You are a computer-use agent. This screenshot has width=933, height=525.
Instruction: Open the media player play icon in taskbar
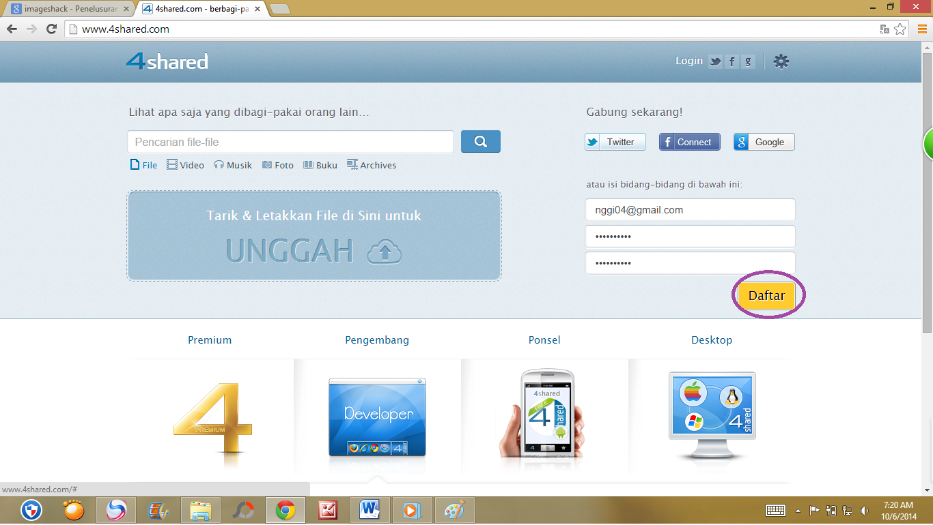(412, 510)
